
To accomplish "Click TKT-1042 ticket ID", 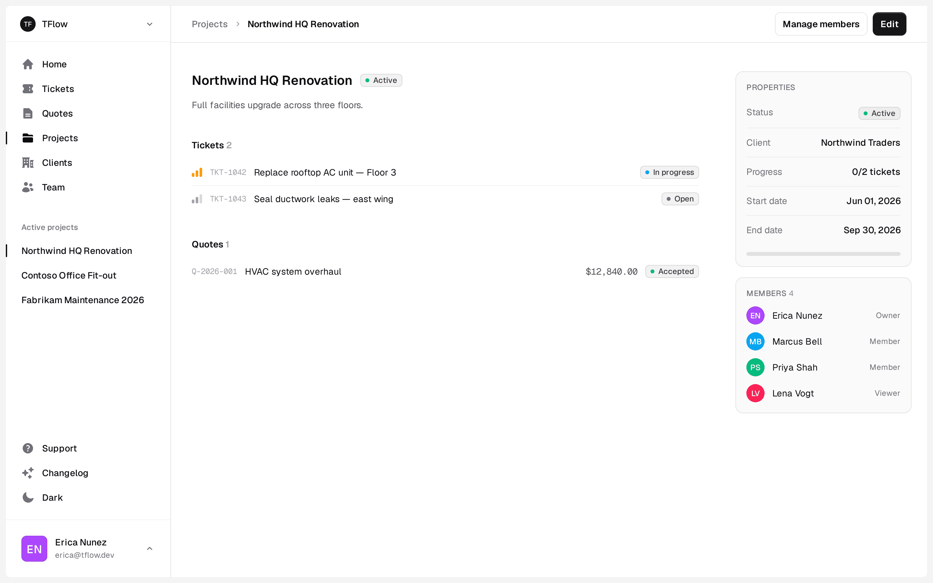I will 228,172.
